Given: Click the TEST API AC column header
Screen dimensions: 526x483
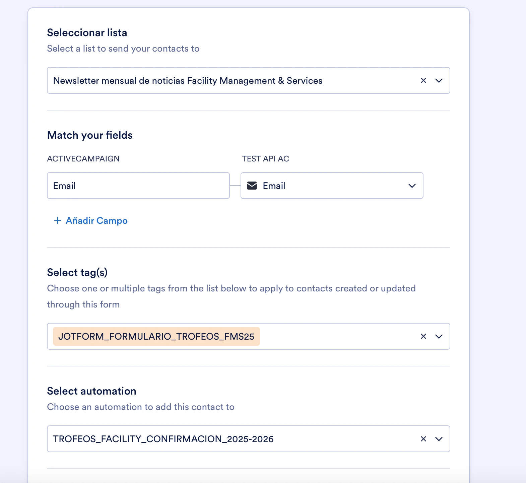Looking at the screenshot, I should [265, 159].
